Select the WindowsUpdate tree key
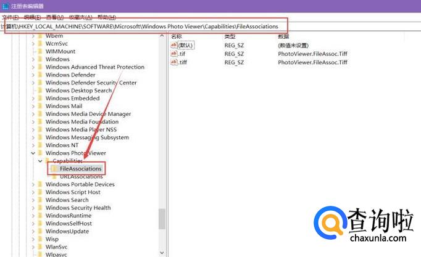The height and width of the screenshot is (257, 421). [67, 231]
